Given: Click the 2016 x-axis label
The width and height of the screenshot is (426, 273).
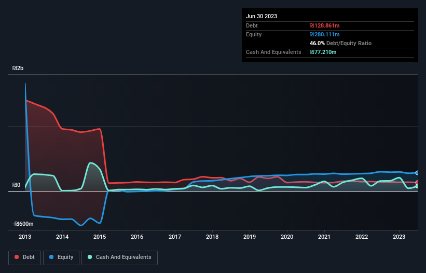Looking at the screenshot, I should coord(137,237).
